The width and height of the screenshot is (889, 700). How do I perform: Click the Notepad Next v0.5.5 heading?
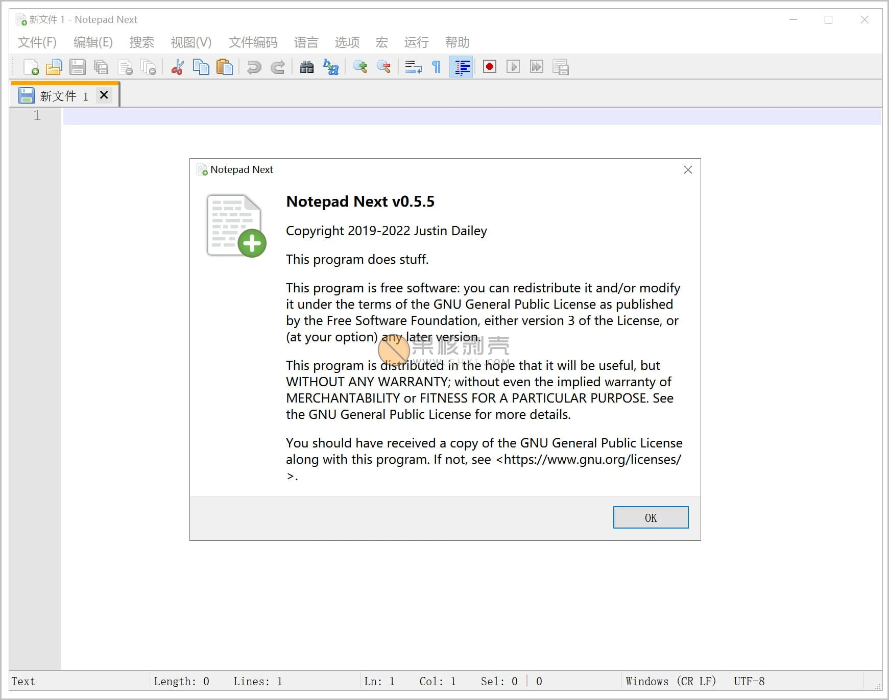click(360, 201)
